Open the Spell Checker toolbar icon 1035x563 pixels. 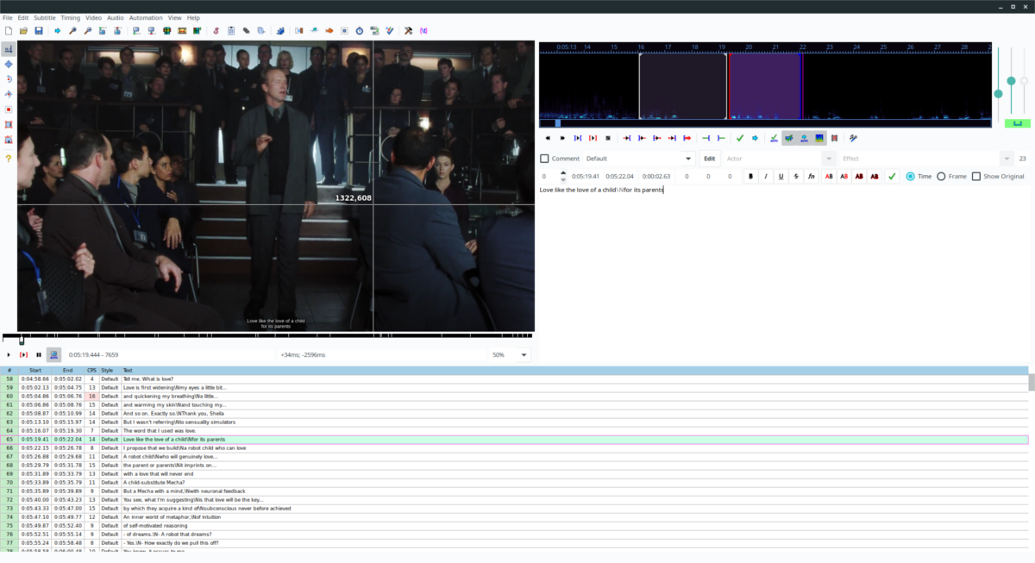(x=389, y=30)
